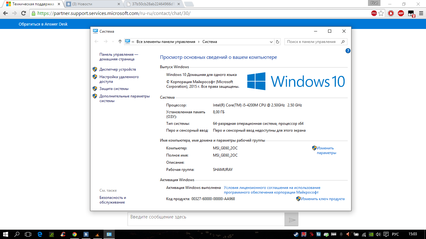This screenshot has height=239, width=426.
Task: Switch the РУС keyboard language indicator
Action: pos(395,234)
